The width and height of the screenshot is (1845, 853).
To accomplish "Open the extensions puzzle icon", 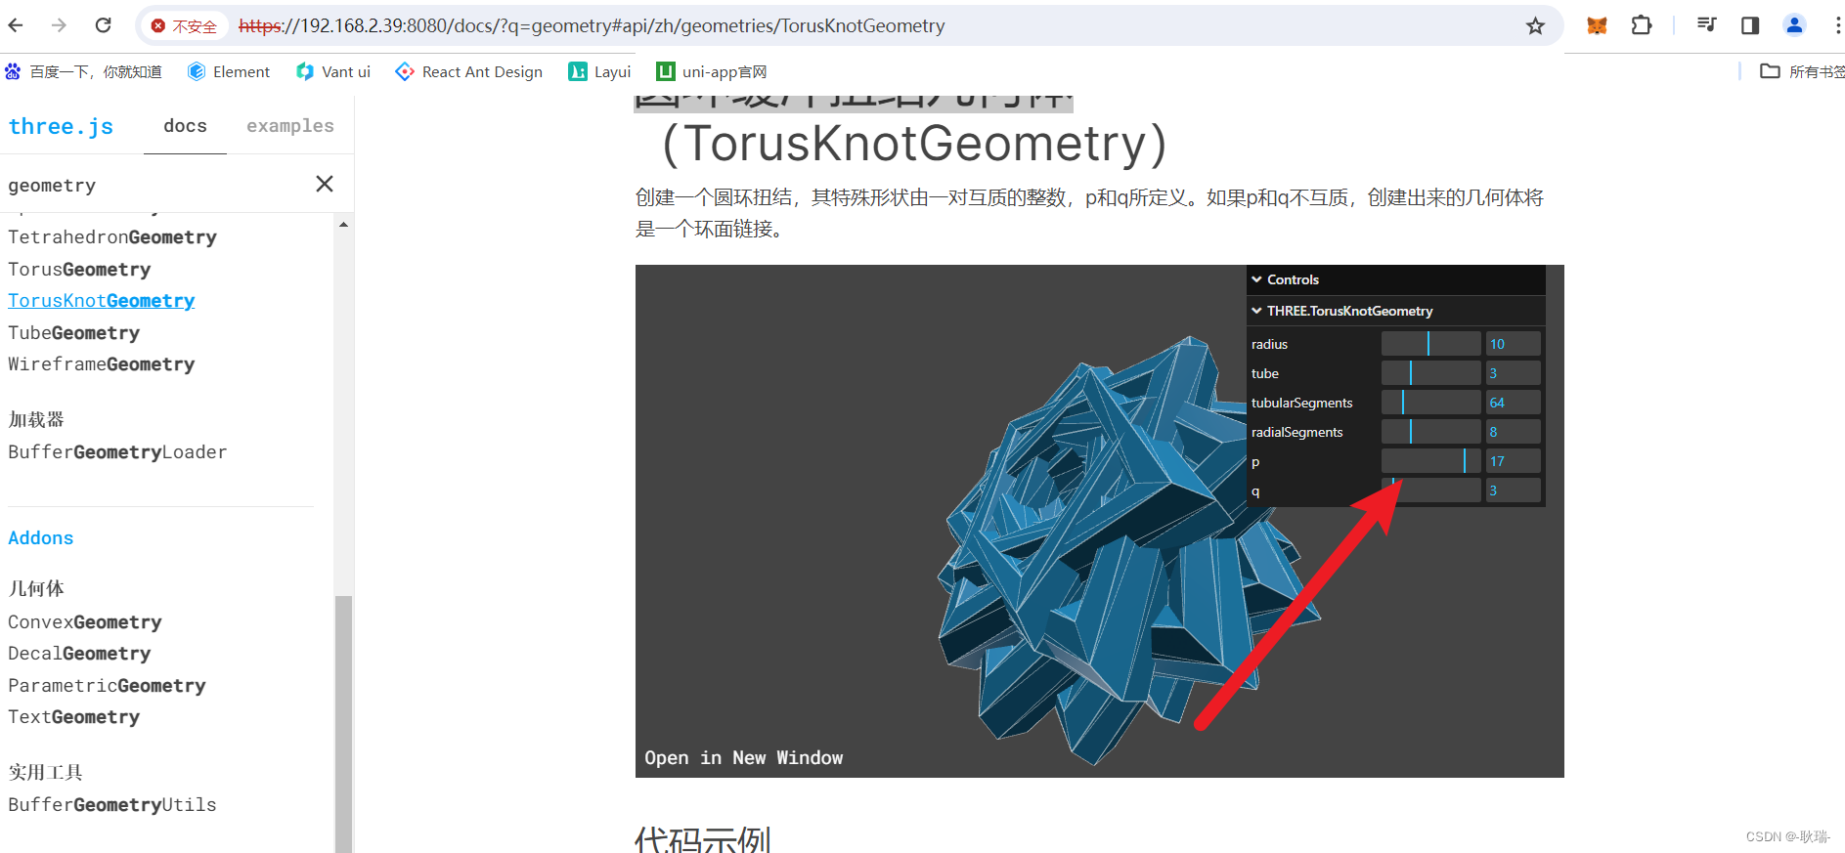I will point(1642,25).
